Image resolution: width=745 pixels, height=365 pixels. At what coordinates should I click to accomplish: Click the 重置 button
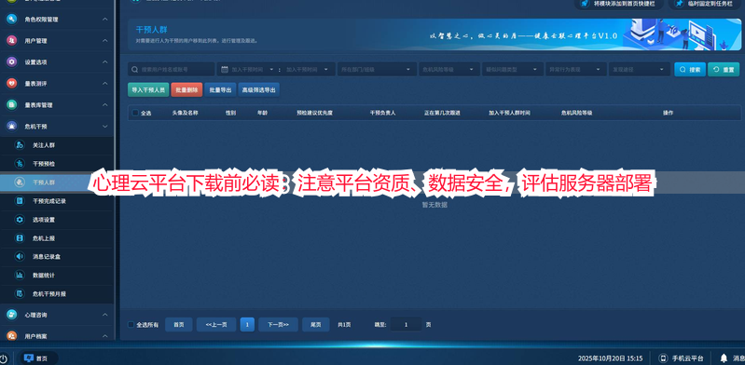[x=724, y=69]
